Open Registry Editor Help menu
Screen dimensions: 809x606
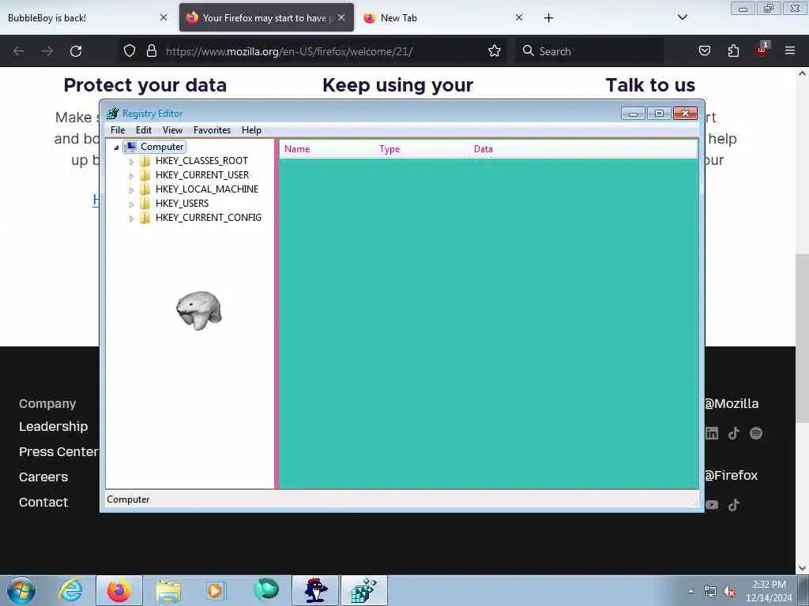[x=251, y=130]
